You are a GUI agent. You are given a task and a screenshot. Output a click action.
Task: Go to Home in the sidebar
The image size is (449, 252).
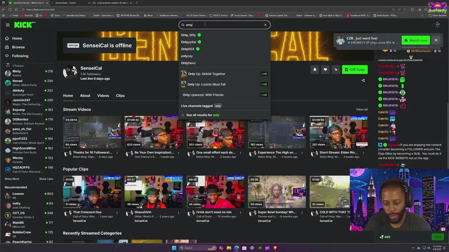point(17,38)
